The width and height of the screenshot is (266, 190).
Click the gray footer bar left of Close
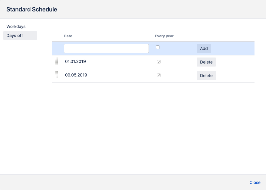pyautogui.click(x=121, y=182)
